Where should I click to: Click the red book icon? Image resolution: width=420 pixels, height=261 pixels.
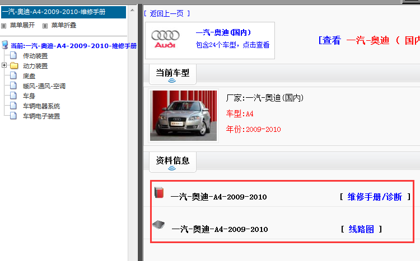(159, 193)
